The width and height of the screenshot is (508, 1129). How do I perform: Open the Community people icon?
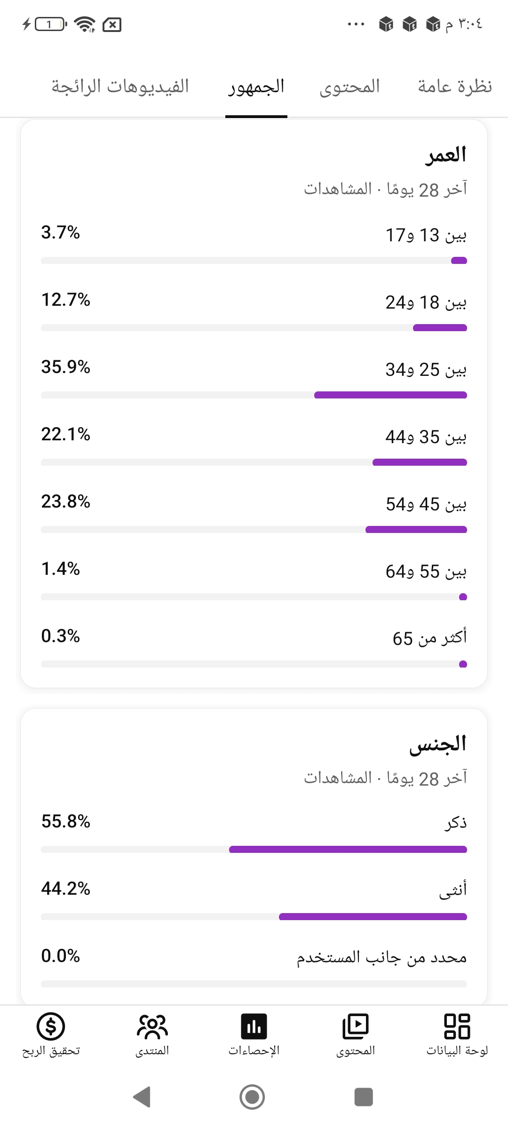152,1026
